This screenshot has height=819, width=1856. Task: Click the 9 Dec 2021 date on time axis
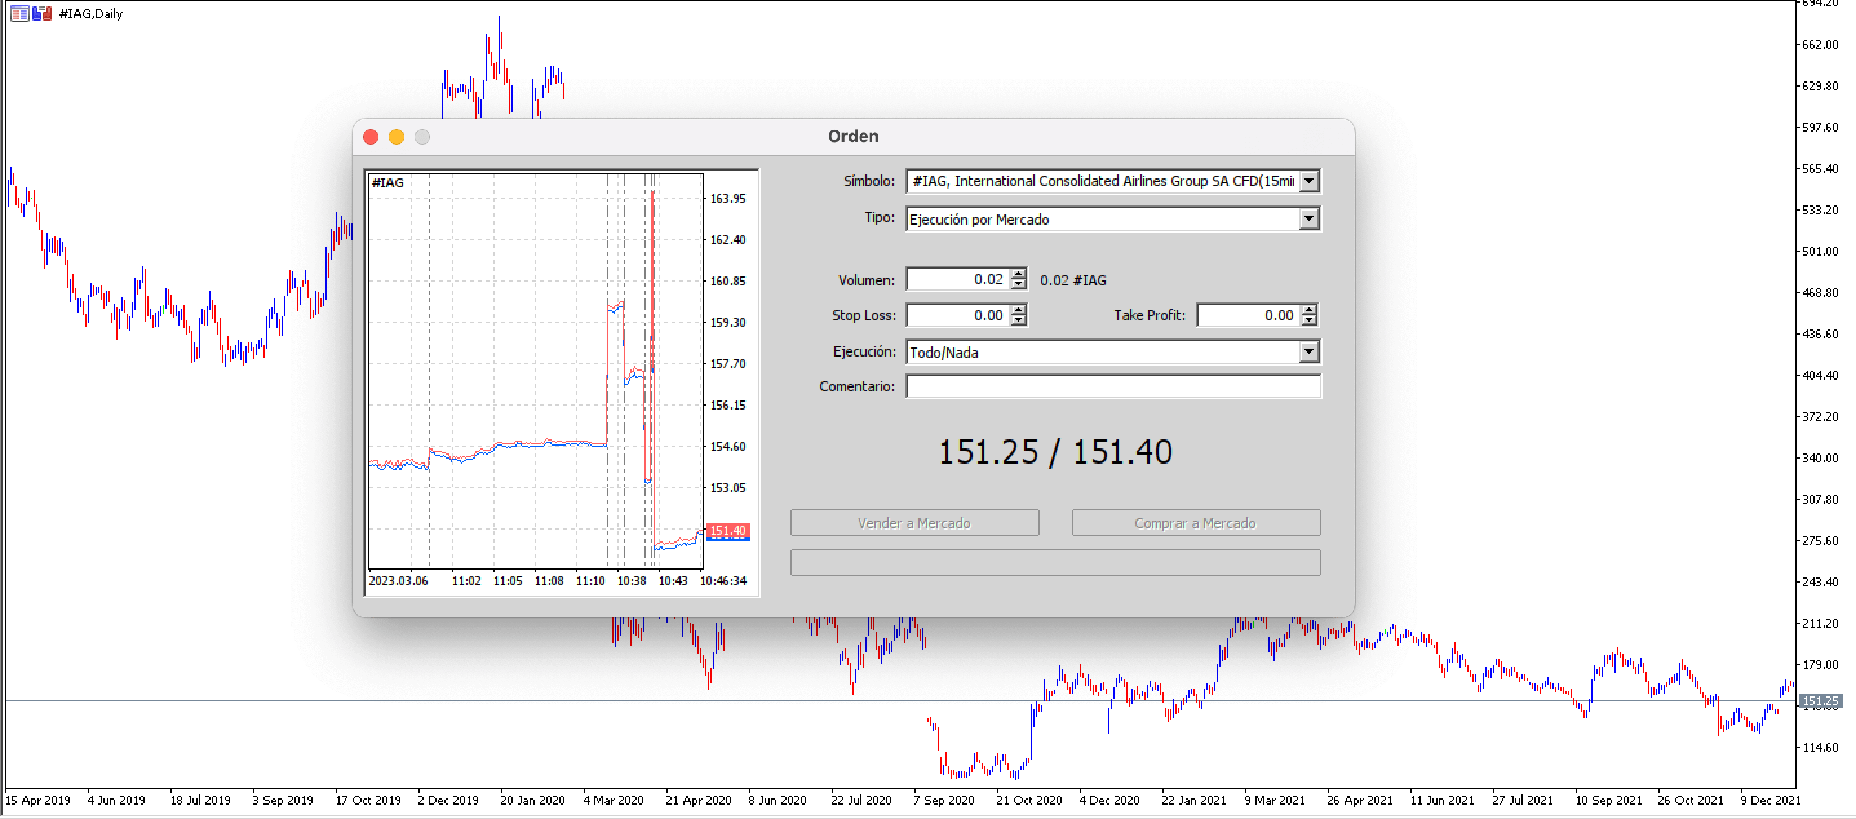pos(1770,800)
